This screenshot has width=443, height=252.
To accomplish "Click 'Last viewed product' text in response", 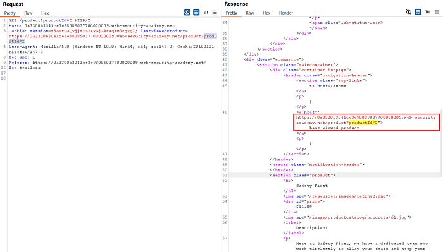I will point(334,128).
